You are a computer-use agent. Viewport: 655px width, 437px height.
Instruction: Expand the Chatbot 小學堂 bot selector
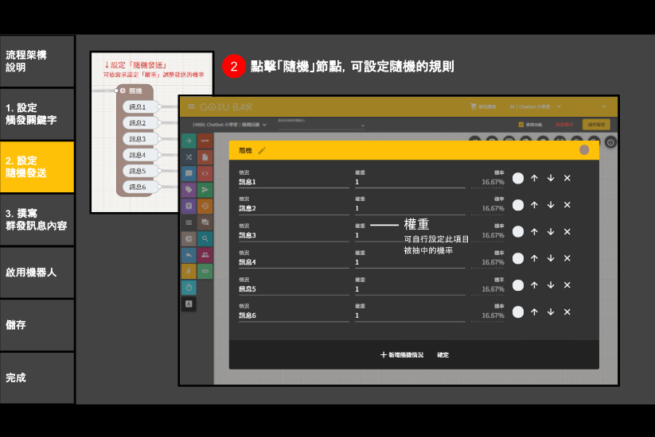[229, 125]
